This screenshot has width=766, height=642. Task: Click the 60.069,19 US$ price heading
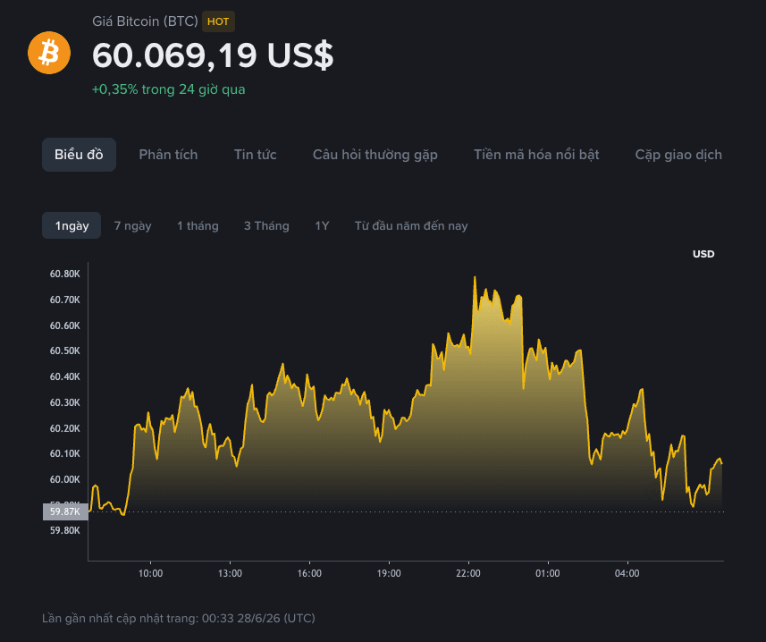coord(213,55)
